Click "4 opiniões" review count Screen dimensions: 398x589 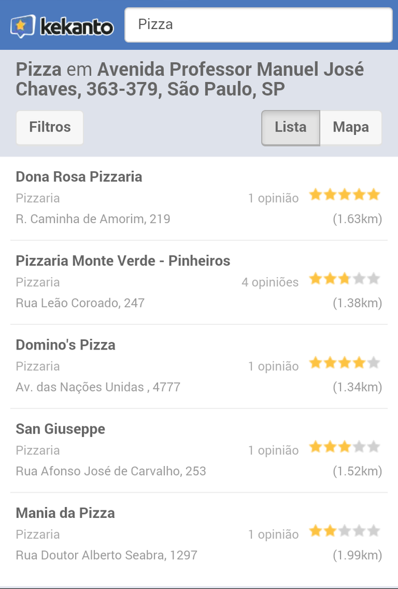(x=270, y=282)
